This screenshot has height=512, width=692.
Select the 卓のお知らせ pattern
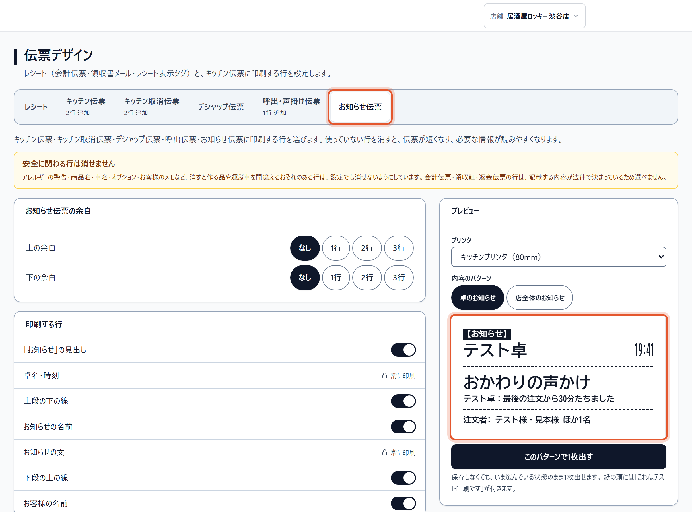(x=477, y=298)
